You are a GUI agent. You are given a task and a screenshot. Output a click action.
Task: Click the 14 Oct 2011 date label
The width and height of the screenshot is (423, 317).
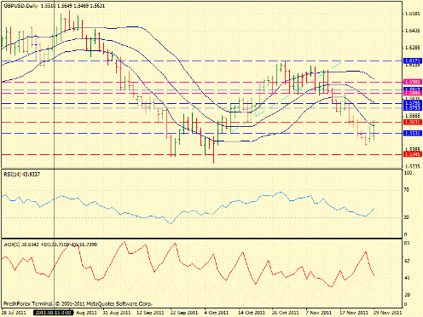(x=252, y=313)
